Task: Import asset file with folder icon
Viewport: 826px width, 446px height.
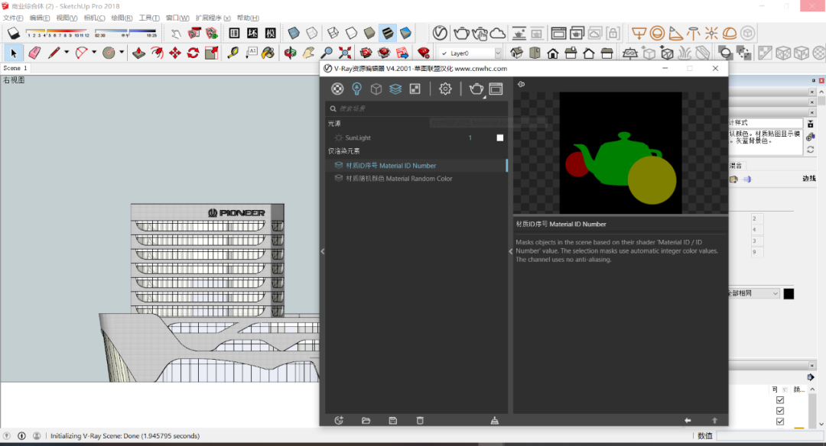Action: click(x=366, y=420)
